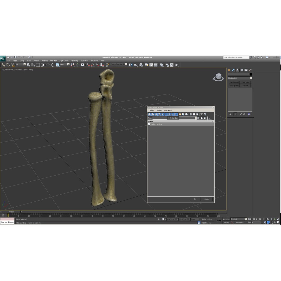Click the time slider handle 0 / 100

pos(11,212)
